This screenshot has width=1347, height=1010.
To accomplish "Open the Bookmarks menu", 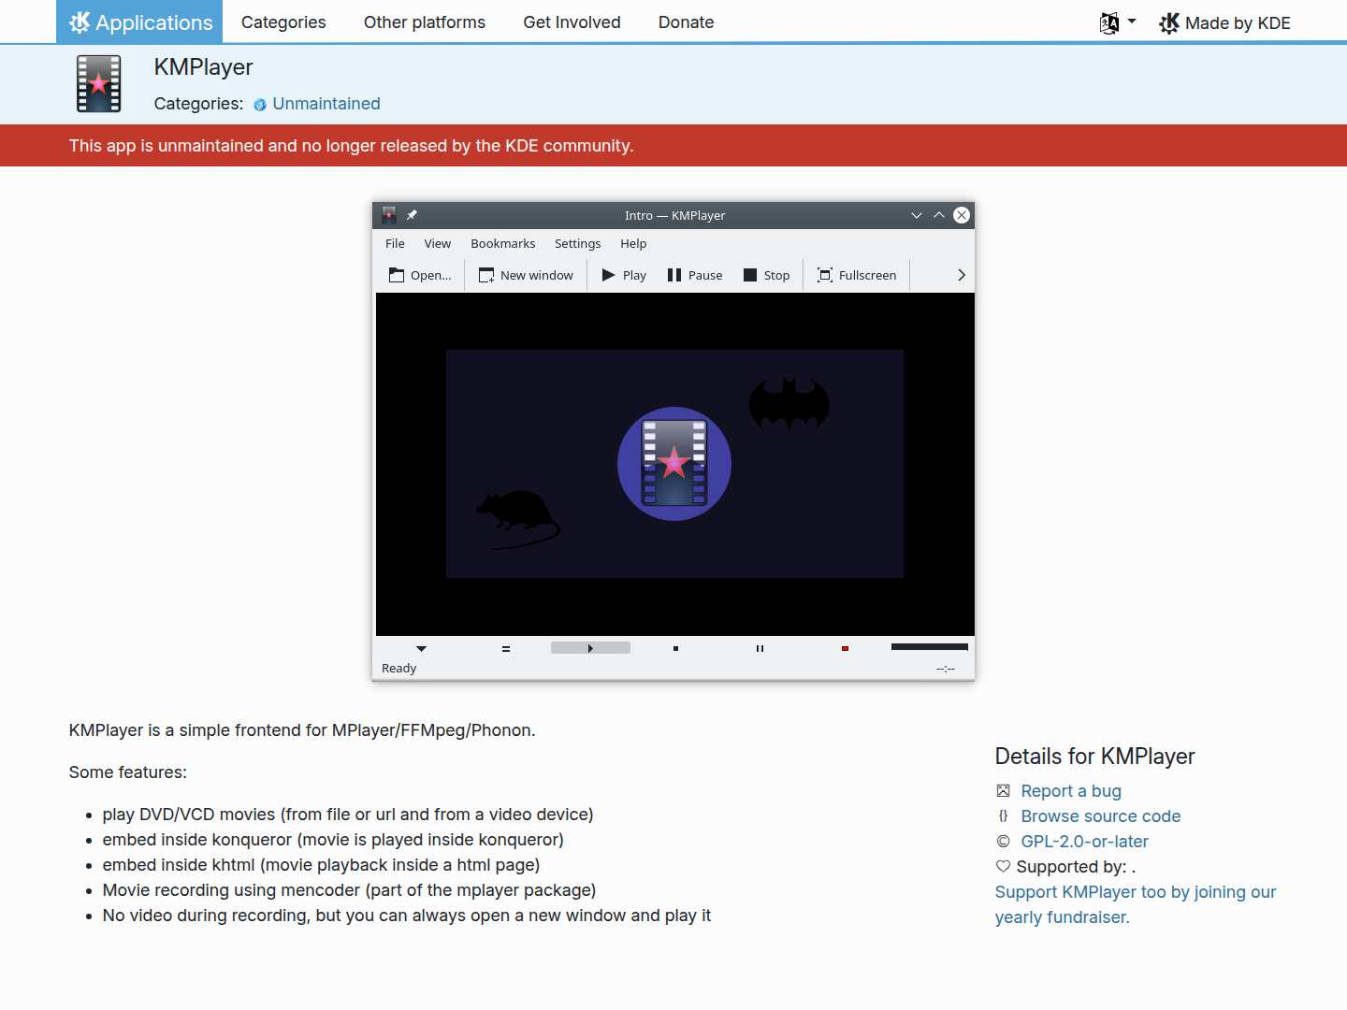I will click(x=503, y=243).
